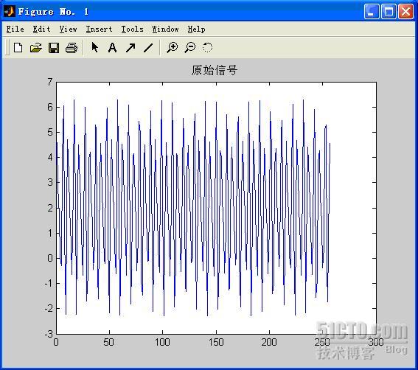Click the y-axis tick label 1
The width and height of the screenshot is (418, 370).
point(50,233)
